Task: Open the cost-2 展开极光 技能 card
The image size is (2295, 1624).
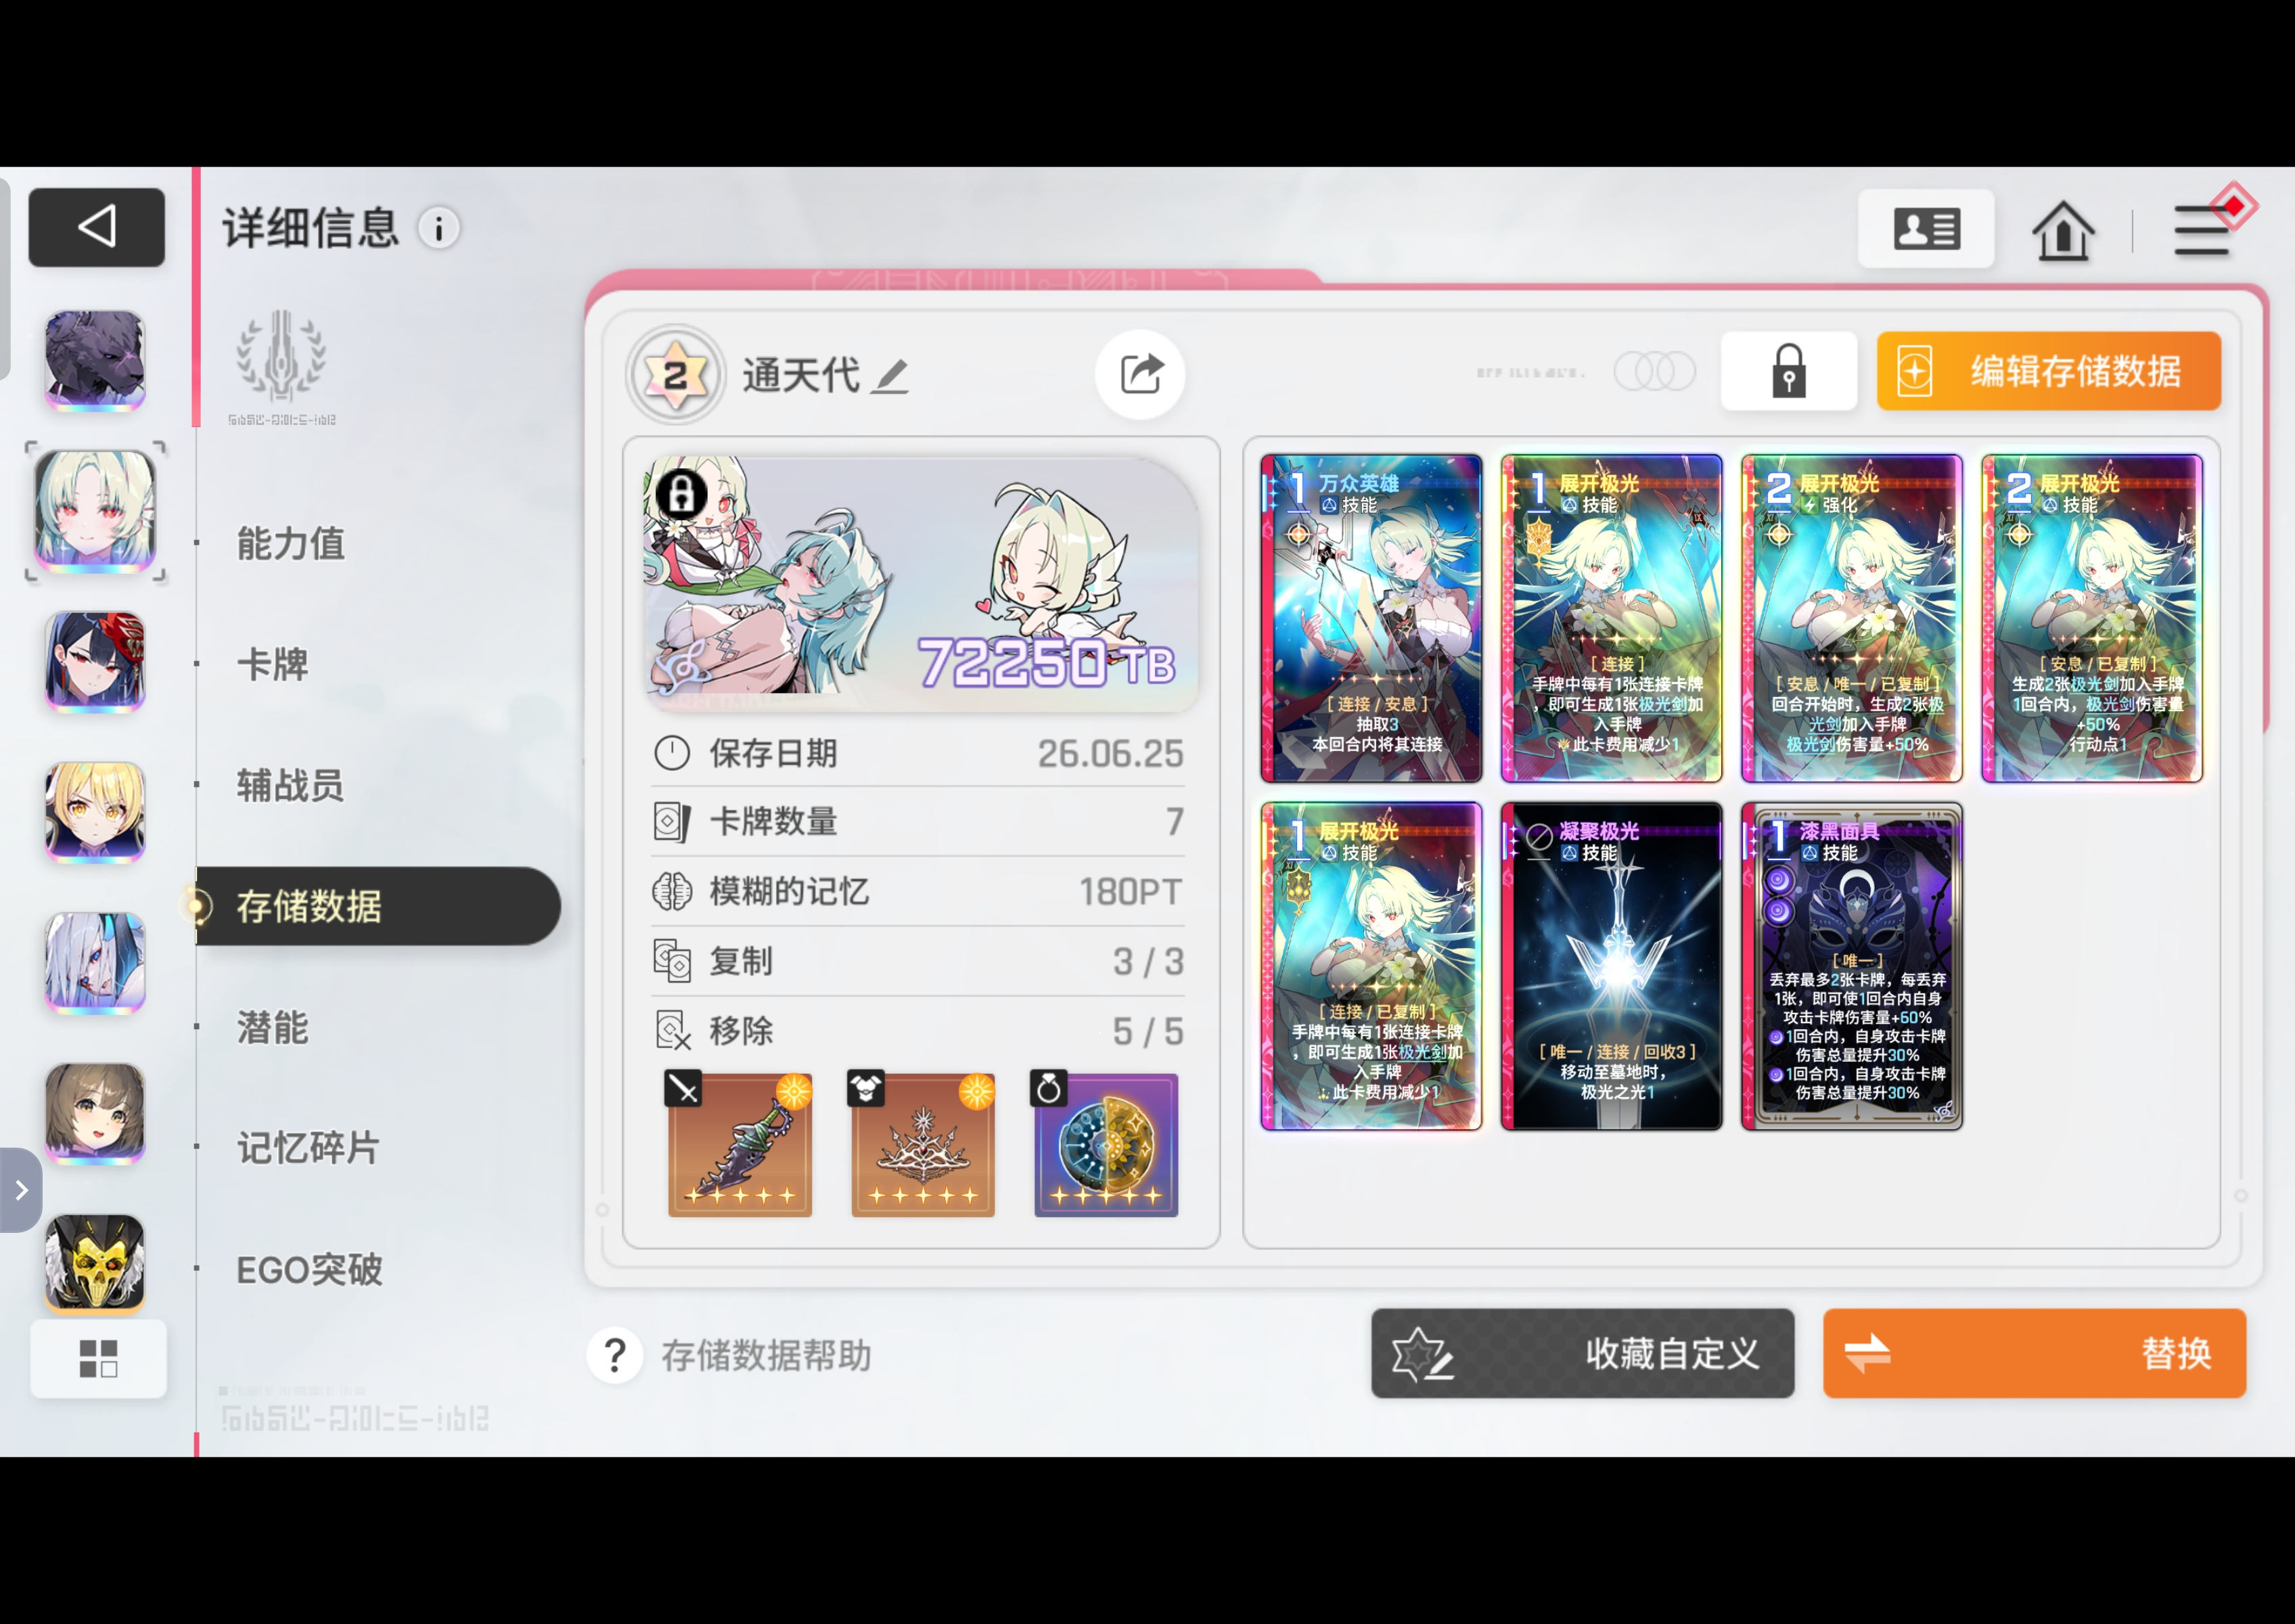Action: (2092, 618)
